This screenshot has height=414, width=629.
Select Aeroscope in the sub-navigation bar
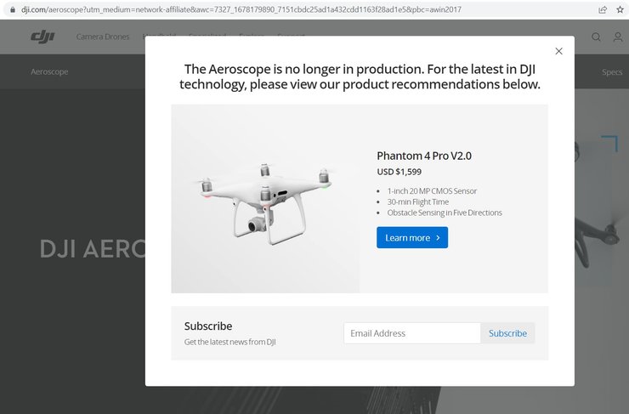tap(49, 72)
